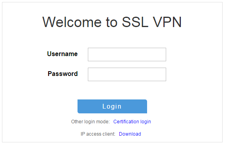The width and height of the screenshot is (225, 144).
Task: Select the Download hyperlink for the client
Action: (130, 134)
